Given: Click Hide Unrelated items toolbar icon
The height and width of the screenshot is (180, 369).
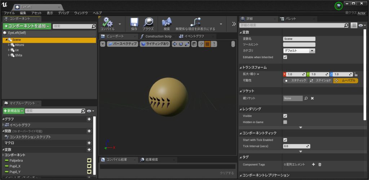Looking at the screenshot, I should point(195,22).
